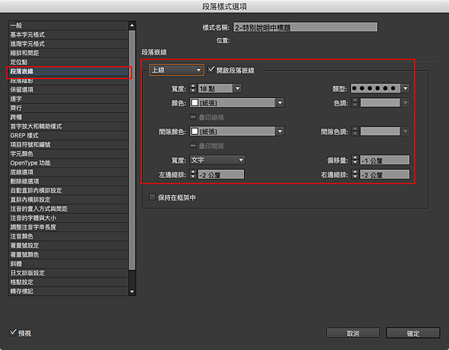Click the 取消 button
Screen dimensions: 449x350
[x=352, y=333]
